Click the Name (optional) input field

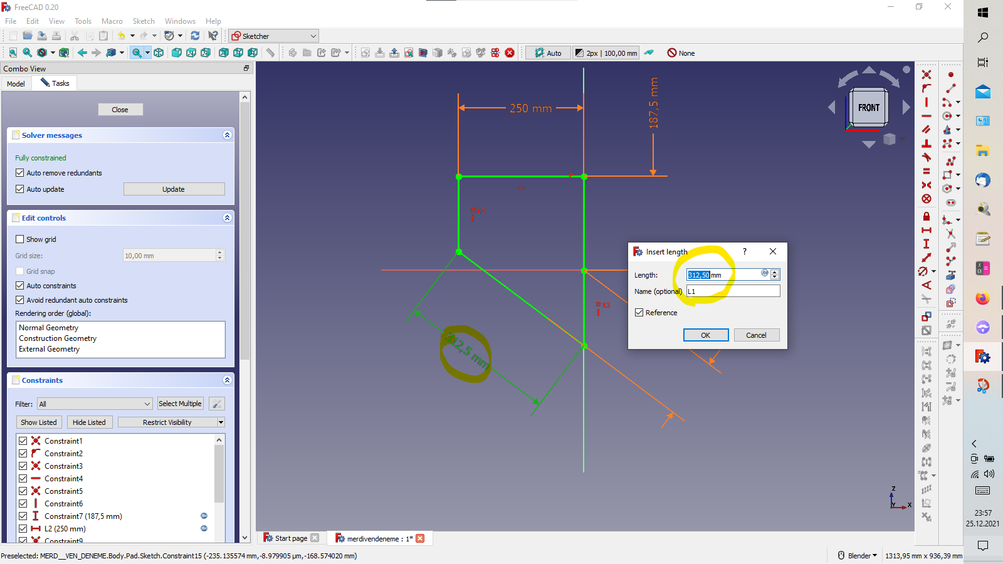[733, 291]
